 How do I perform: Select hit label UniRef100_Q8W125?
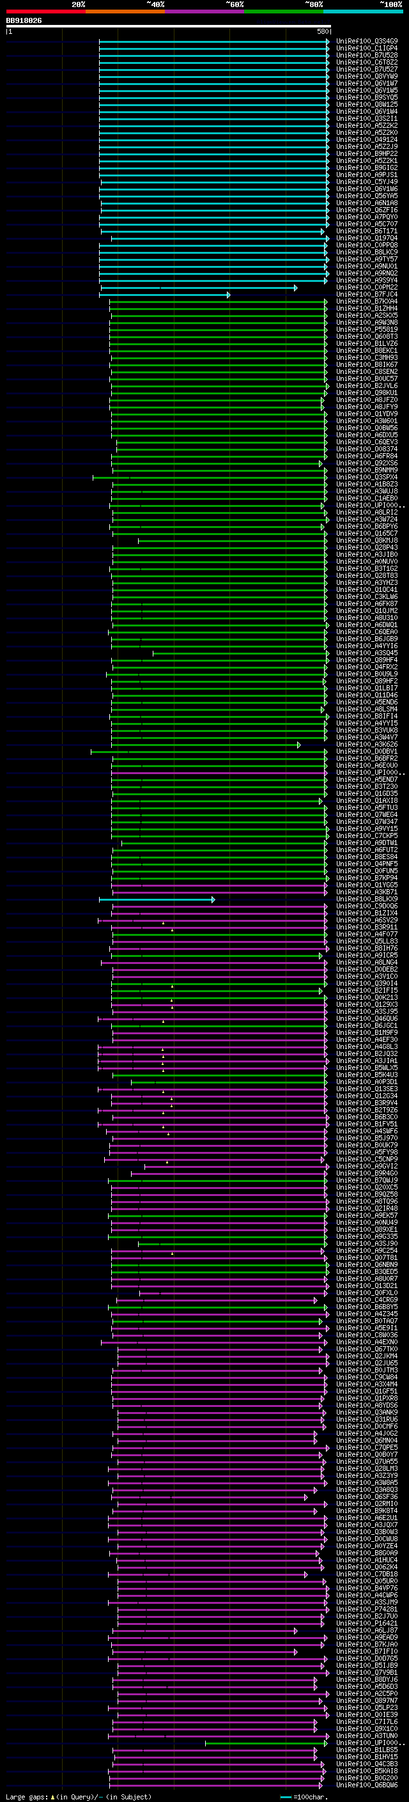[x=367, y=104]
